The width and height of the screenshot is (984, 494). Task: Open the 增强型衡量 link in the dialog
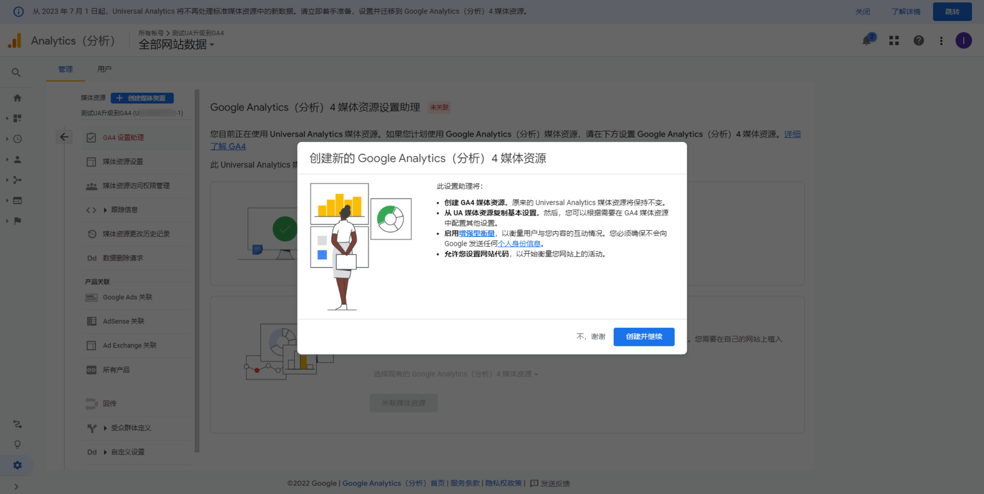476,233
